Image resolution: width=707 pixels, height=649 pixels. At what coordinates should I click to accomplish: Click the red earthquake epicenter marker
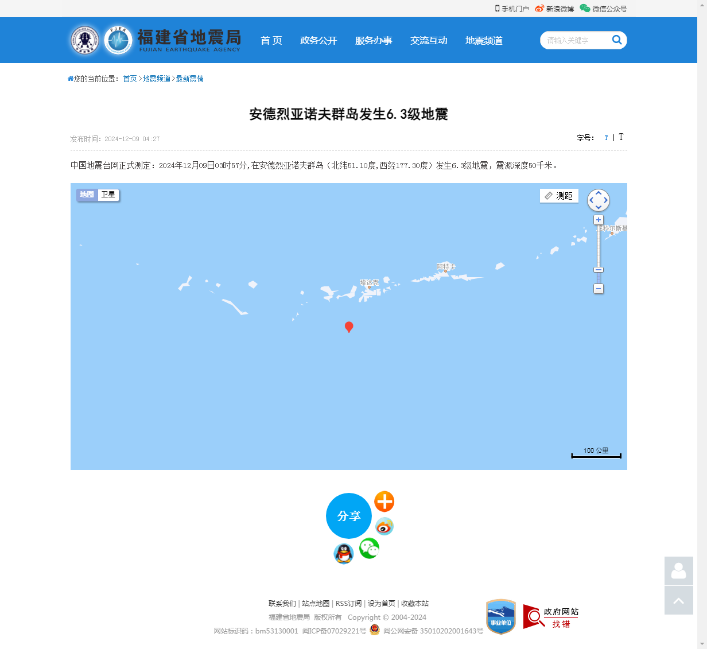[x=349, y=327]
